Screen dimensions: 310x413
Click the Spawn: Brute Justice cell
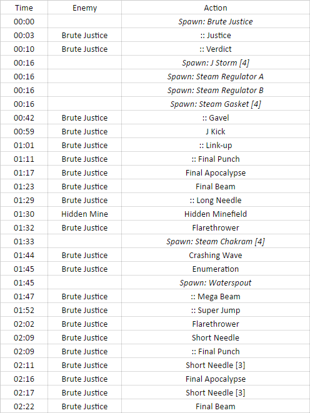point(216,21)
